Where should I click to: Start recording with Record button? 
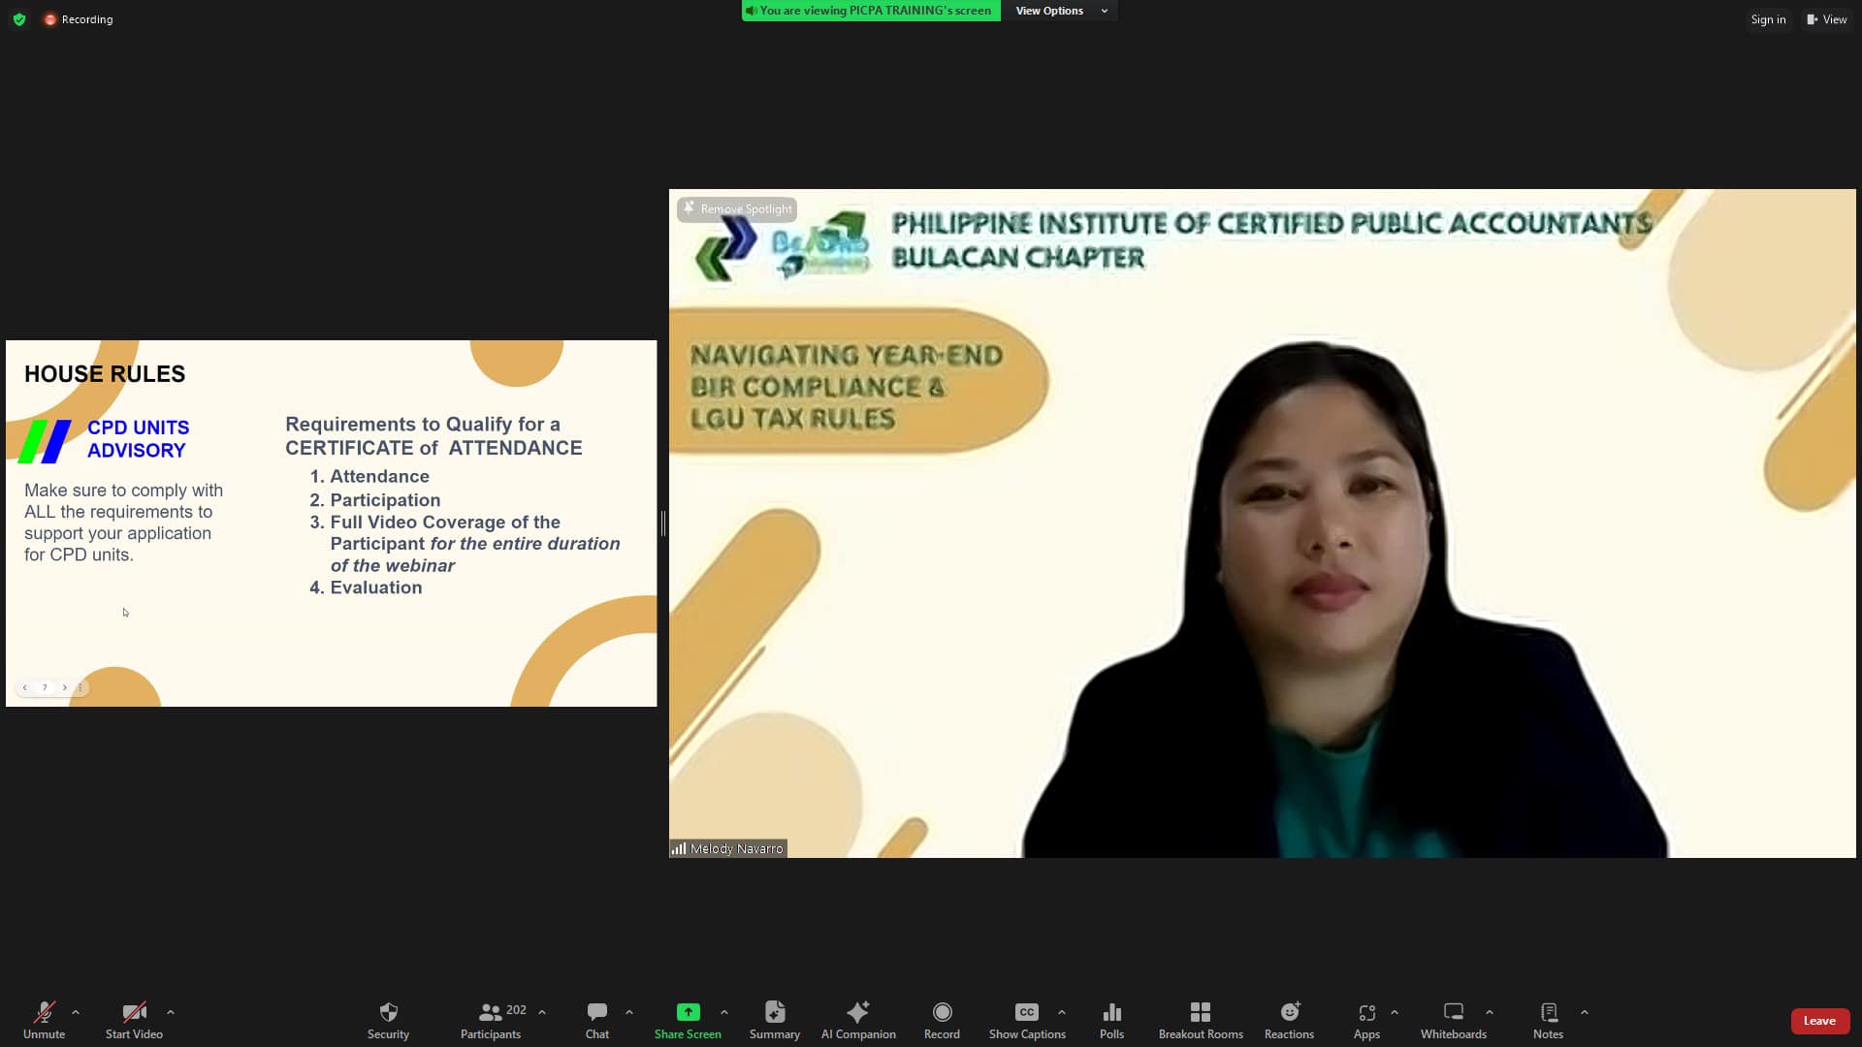[x=942, y=1020]
